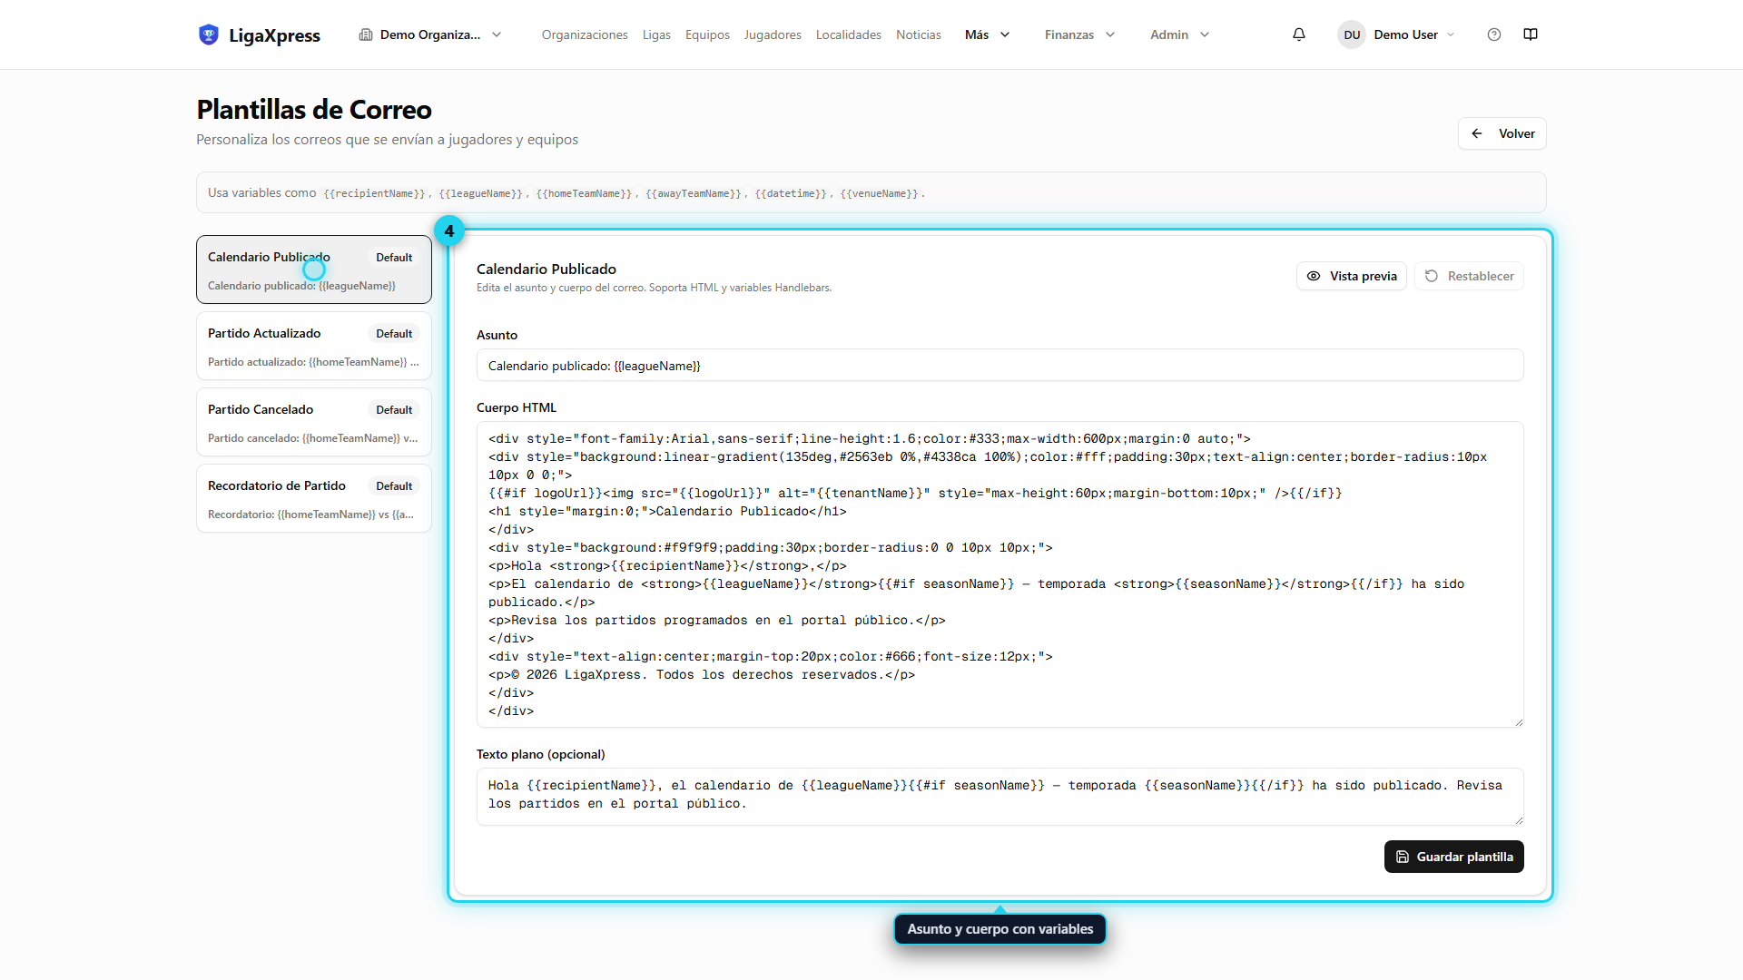1743x980 pixels.
Task: Click inside the Texto plano textarea
Action: click(1000, 796)
